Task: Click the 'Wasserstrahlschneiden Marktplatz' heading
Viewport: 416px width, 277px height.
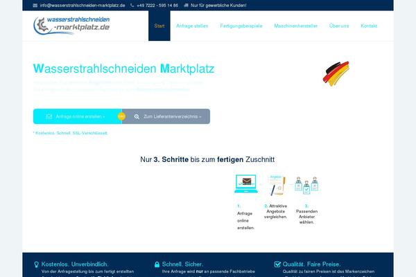Action: tap(123, 69)
